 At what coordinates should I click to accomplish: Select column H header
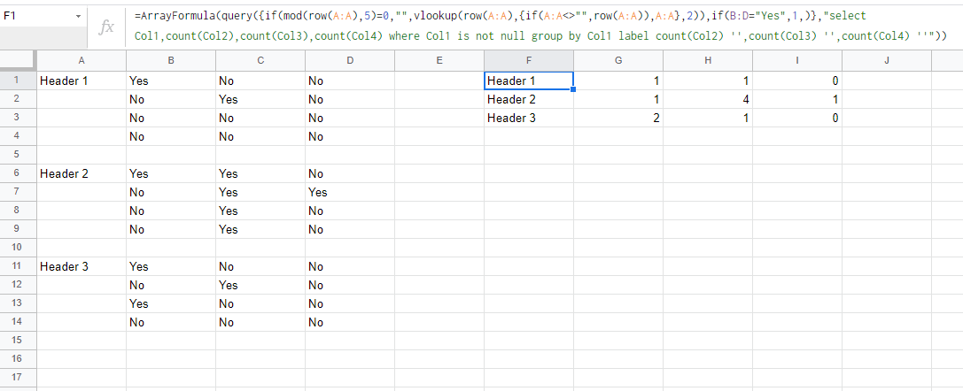click(x=708, y=60)
